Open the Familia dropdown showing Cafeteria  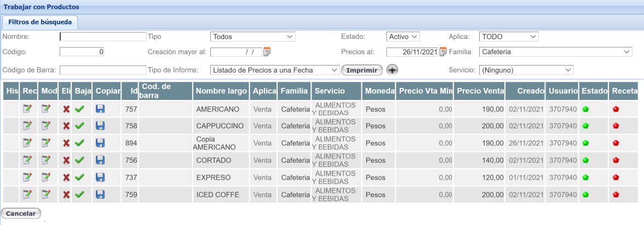(555, 52)
